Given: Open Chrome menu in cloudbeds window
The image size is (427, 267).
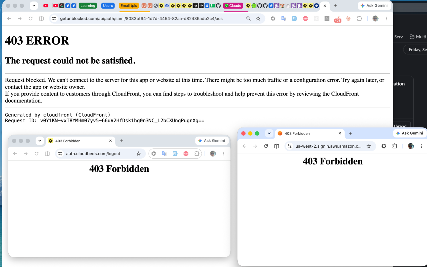Looking at the screenshot, I should 224,154.
